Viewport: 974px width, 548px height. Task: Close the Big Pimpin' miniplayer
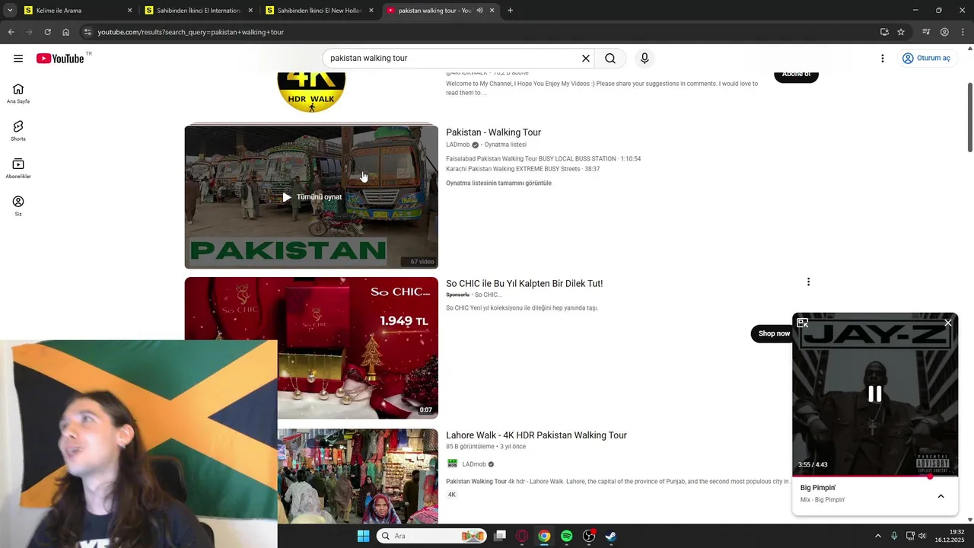pos(948,323)
